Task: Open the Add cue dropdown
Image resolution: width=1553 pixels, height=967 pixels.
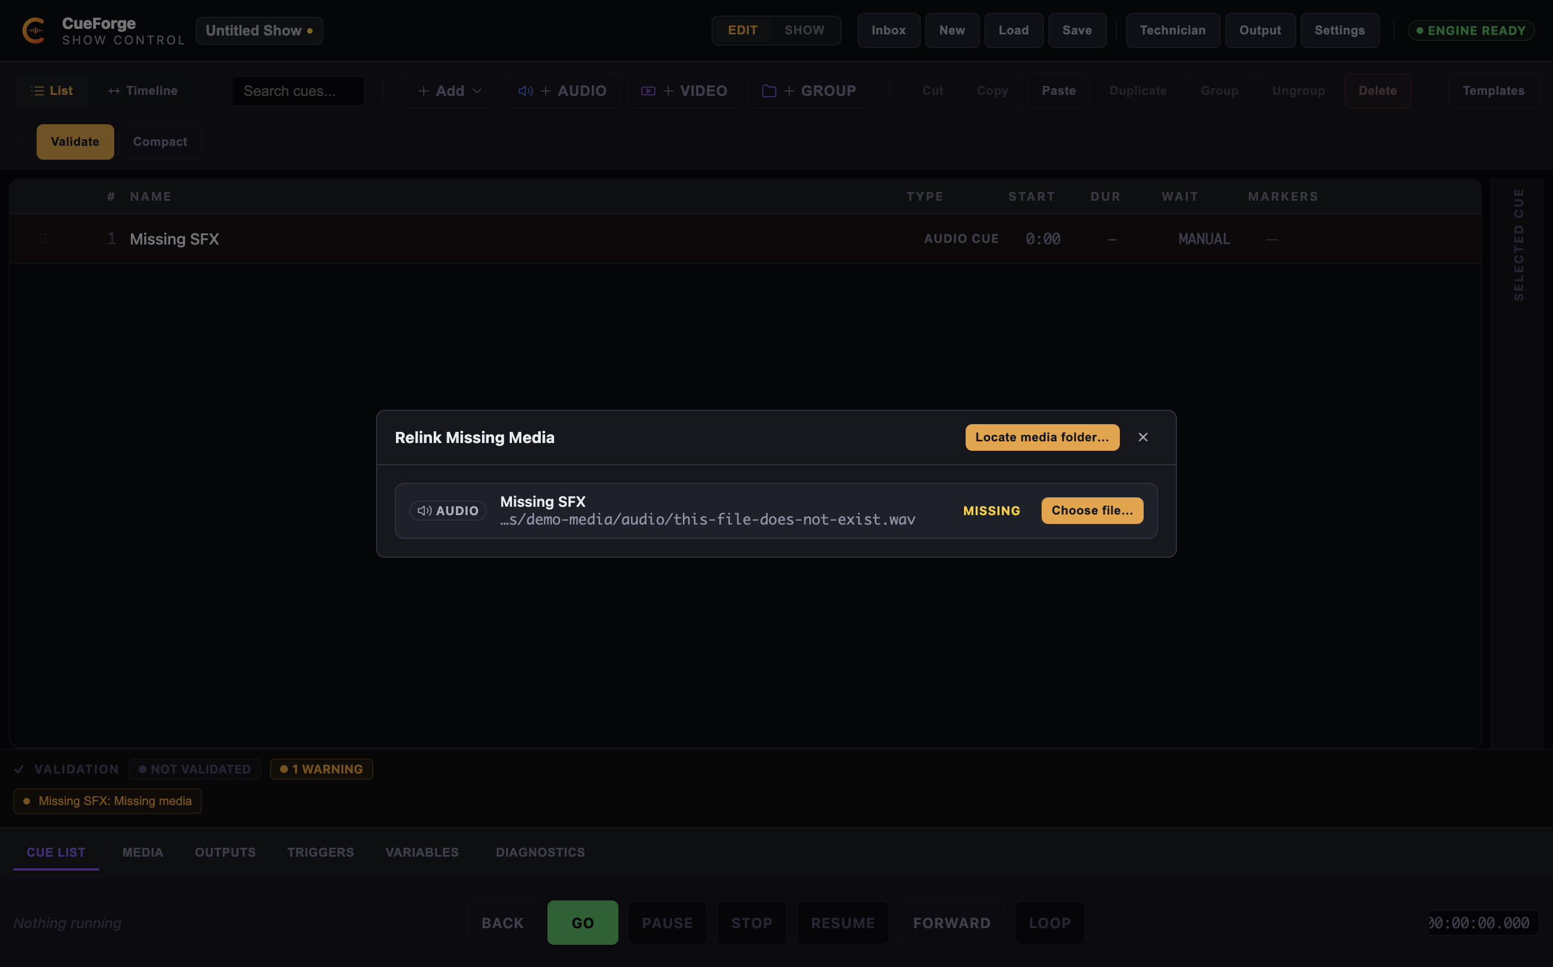Action: pos(450,91)
